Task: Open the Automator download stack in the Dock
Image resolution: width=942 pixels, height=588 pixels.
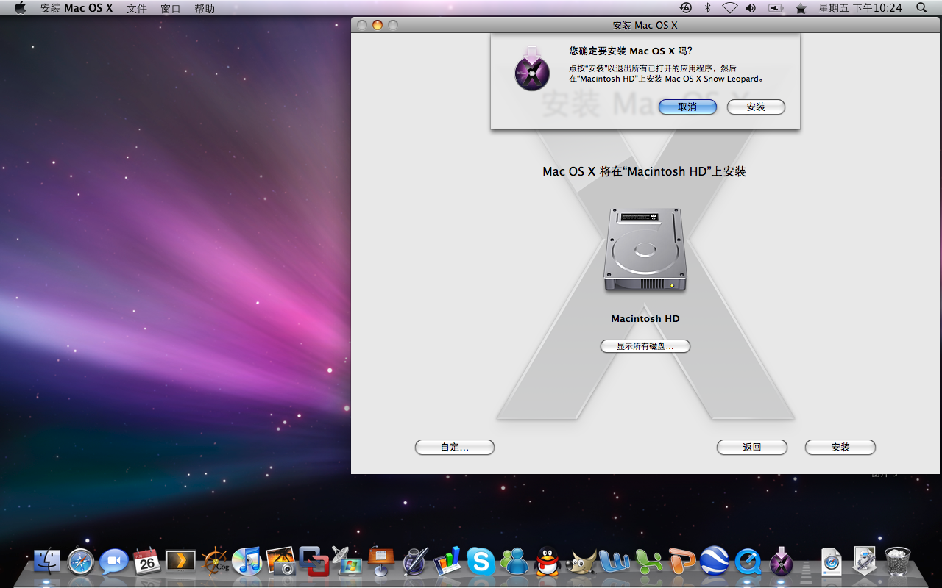Action: coord(865,562)
